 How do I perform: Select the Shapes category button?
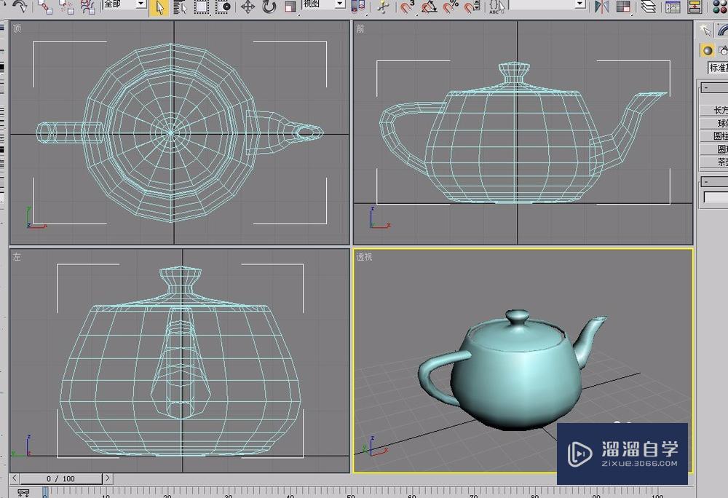[723, 50]
